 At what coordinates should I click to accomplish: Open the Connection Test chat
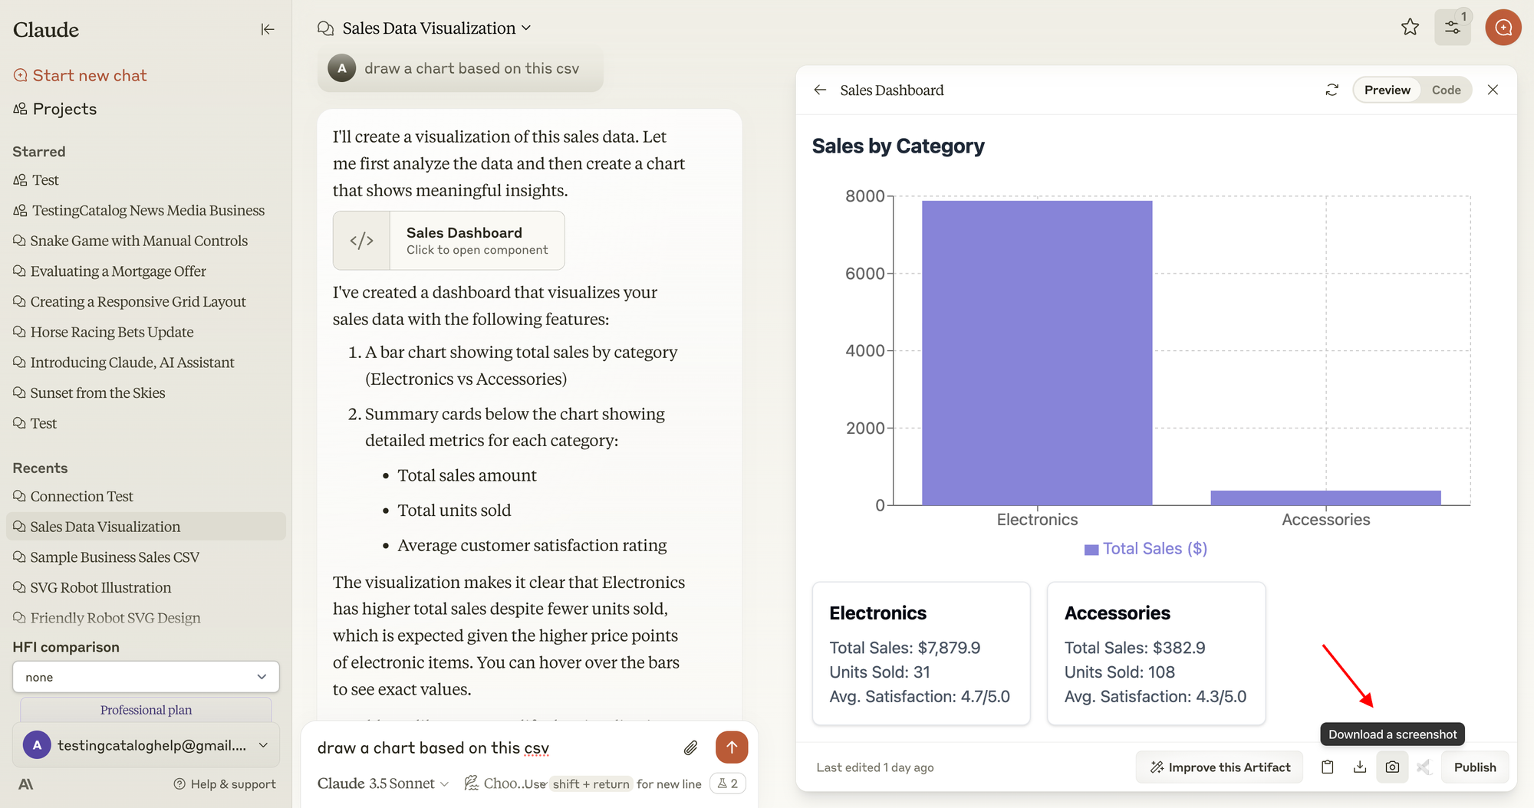coord(81,496)
